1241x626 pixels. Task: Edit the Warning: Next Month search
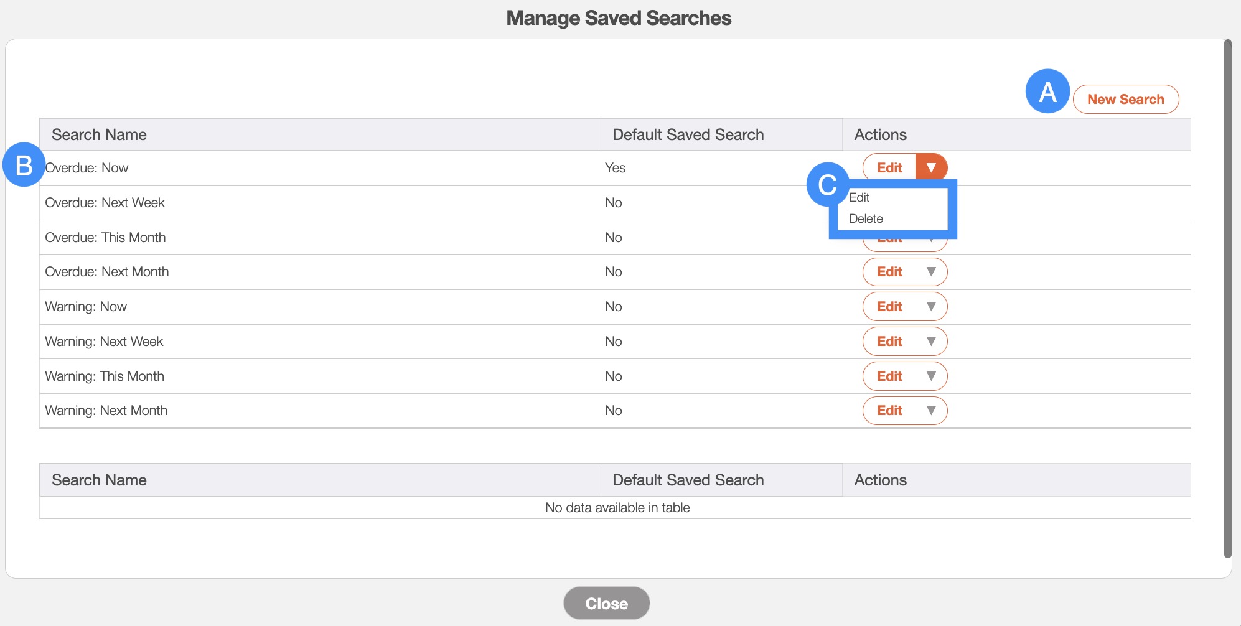[x=889, y=411]
